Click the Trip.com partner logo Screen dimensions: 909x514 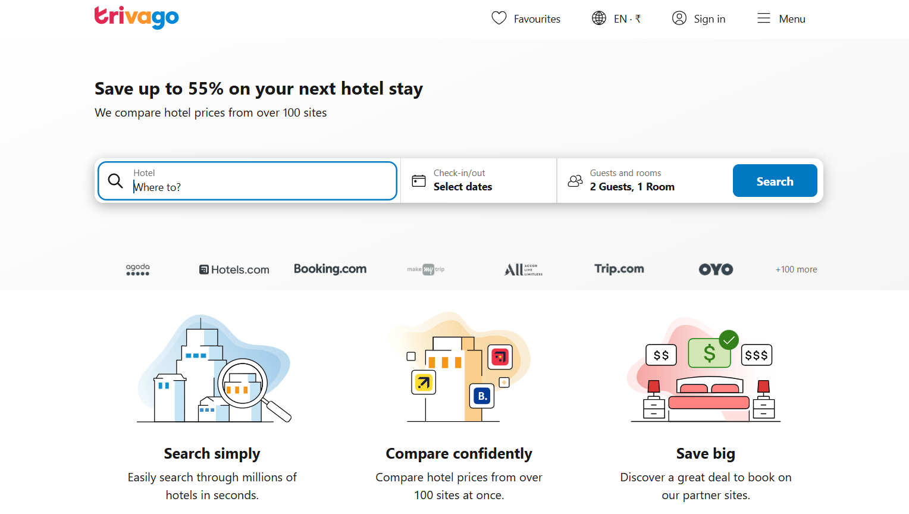[x=619, y=269]
